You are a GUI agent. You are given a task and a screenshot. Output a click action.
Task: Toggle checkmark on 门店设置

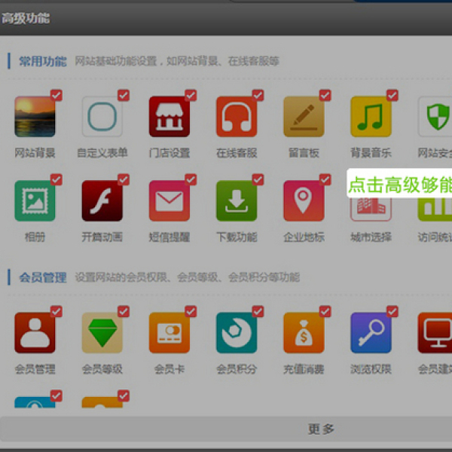click(x=191, y=95)
